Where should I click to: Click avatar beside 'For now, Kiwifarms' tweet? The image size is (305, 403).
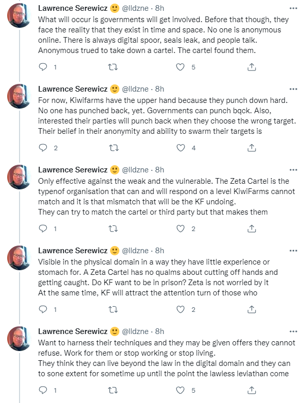coord(19,96)
